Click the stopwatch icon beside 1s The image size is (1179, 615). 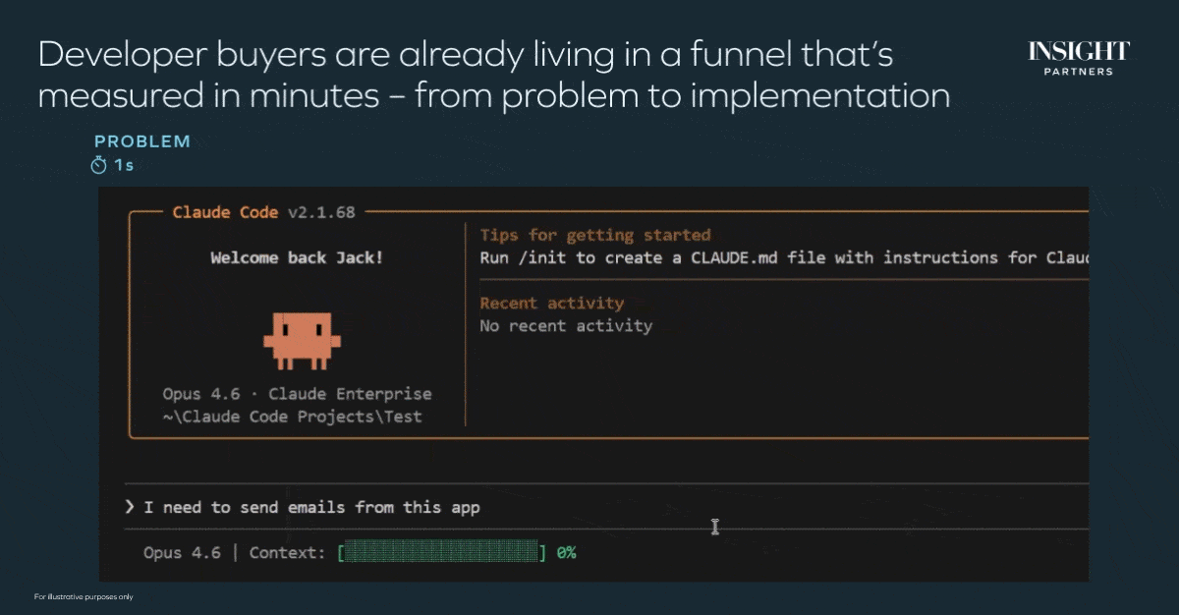pyautogui.click(x=98, y=165)
